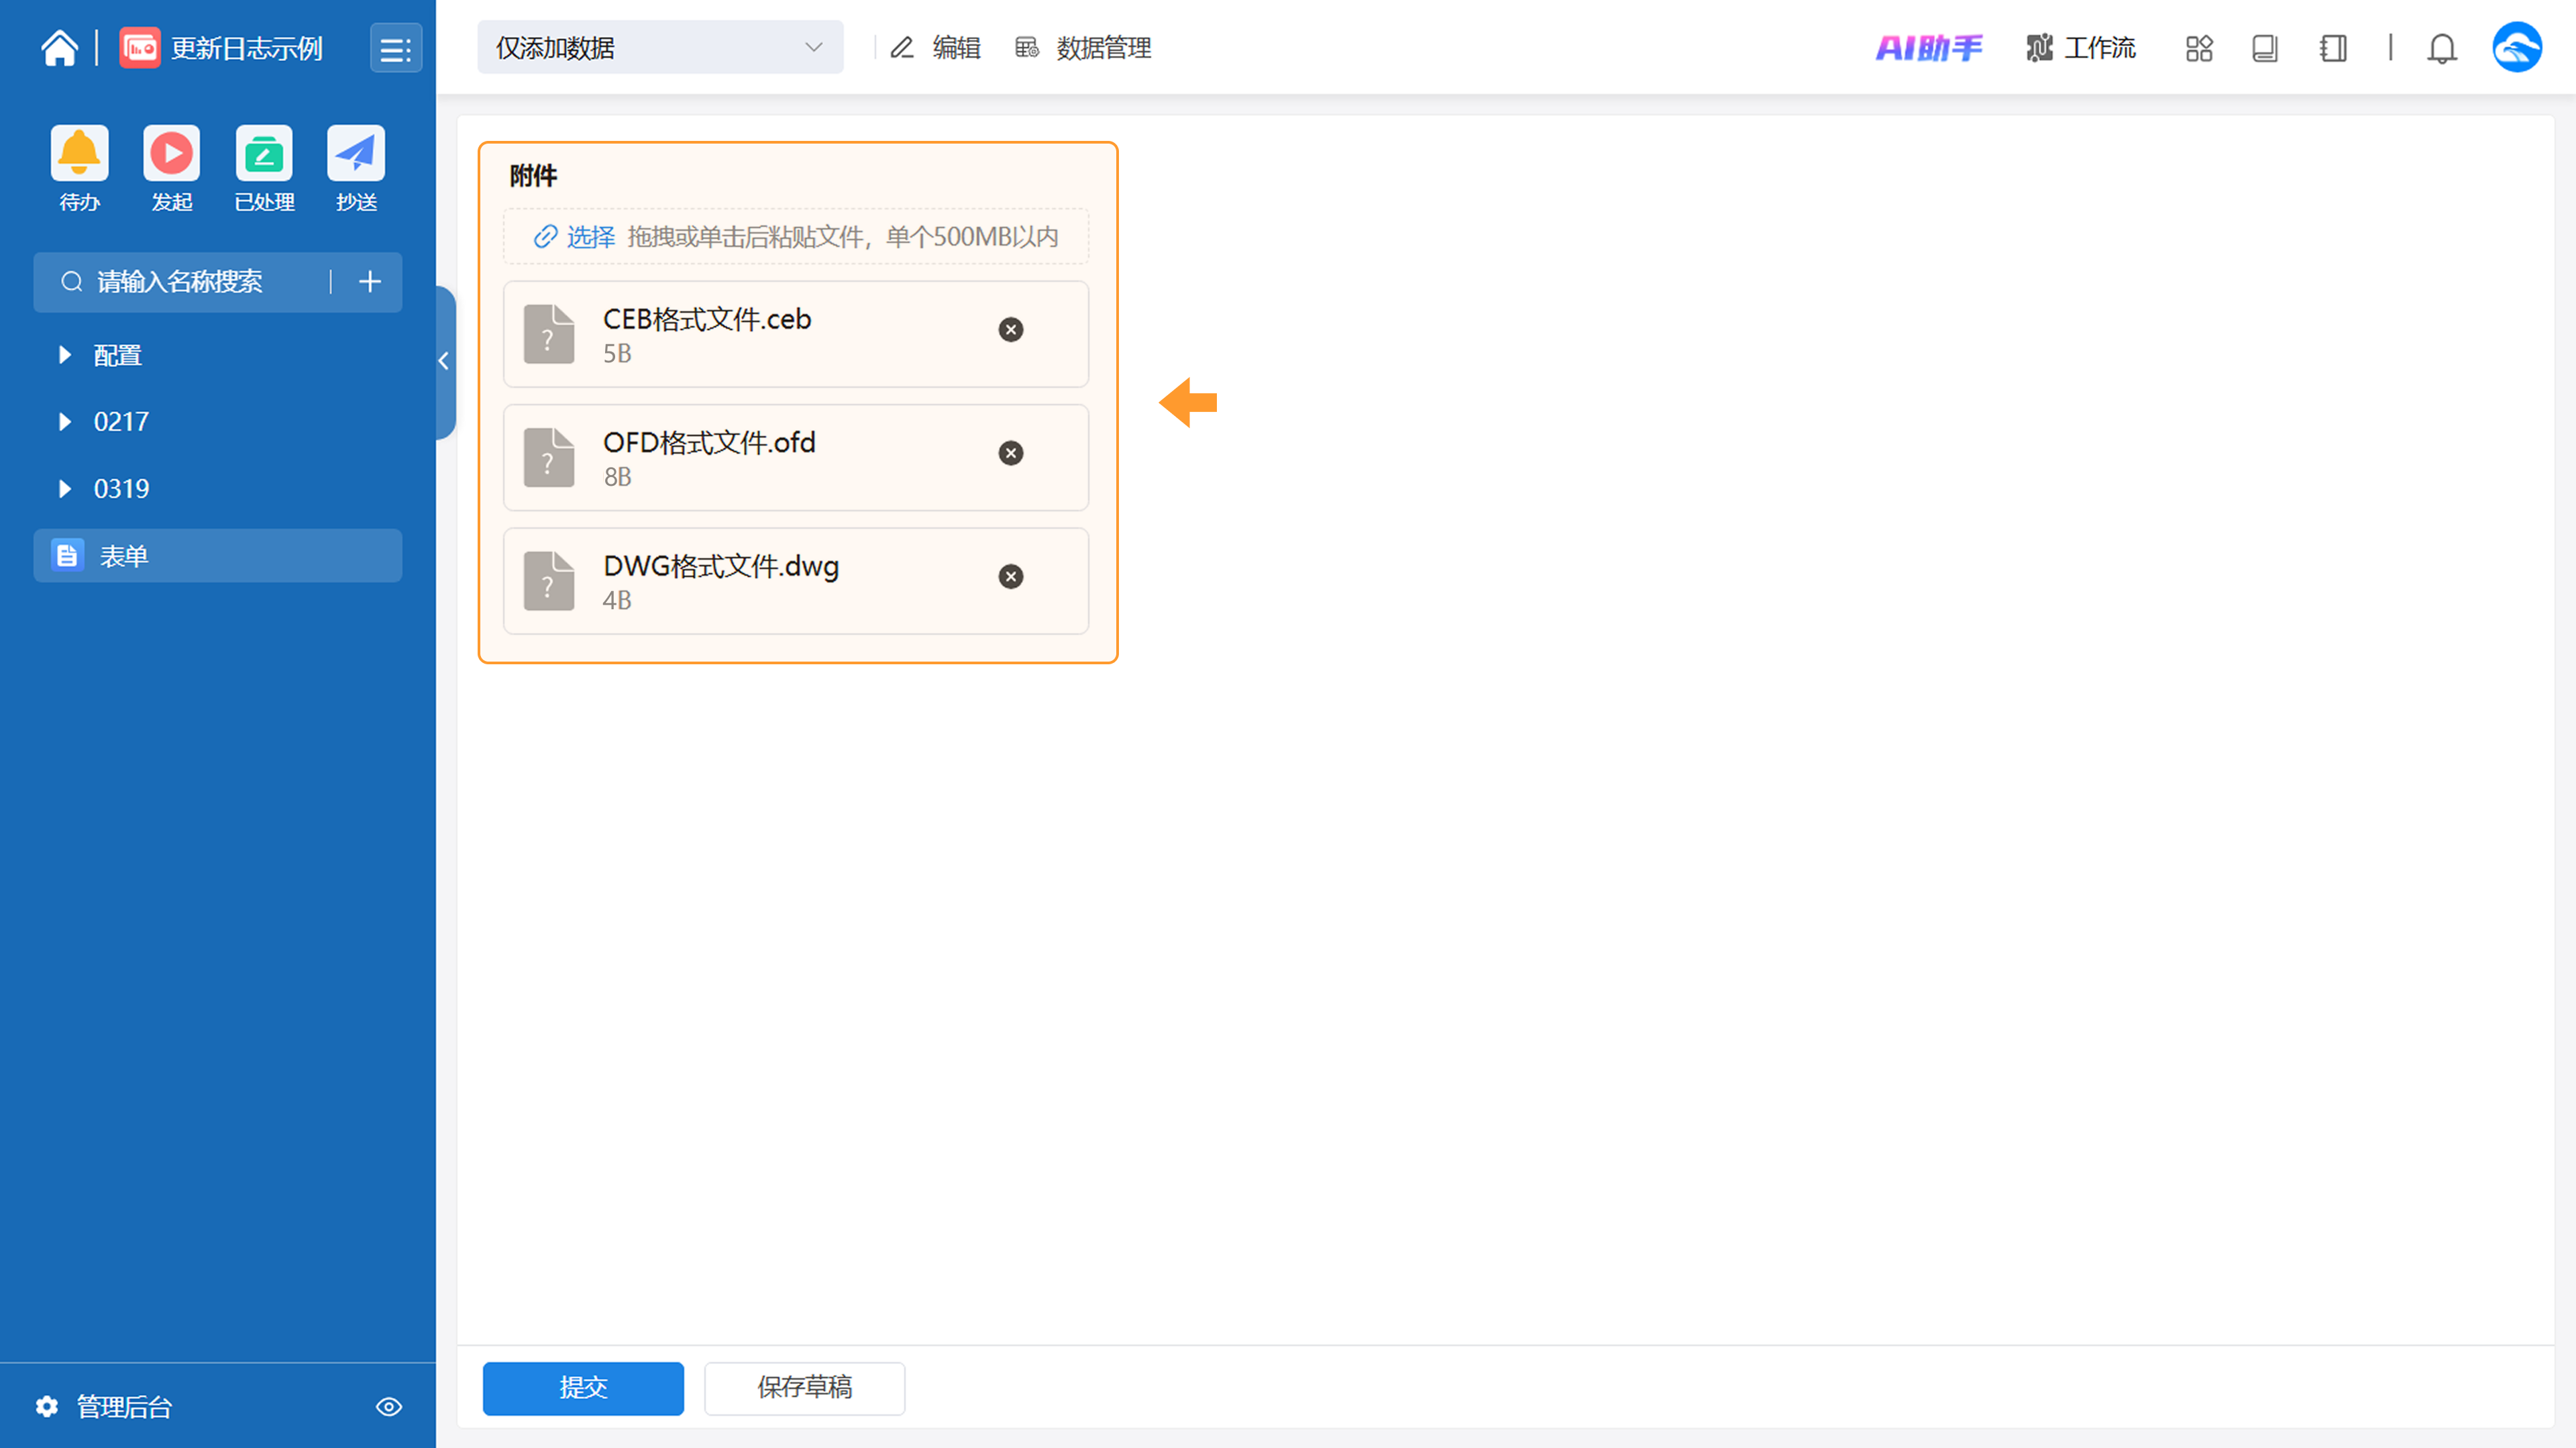Click 编辑 in the toolbar
Screen dimensions: 2576x1448
pos(936,48)
